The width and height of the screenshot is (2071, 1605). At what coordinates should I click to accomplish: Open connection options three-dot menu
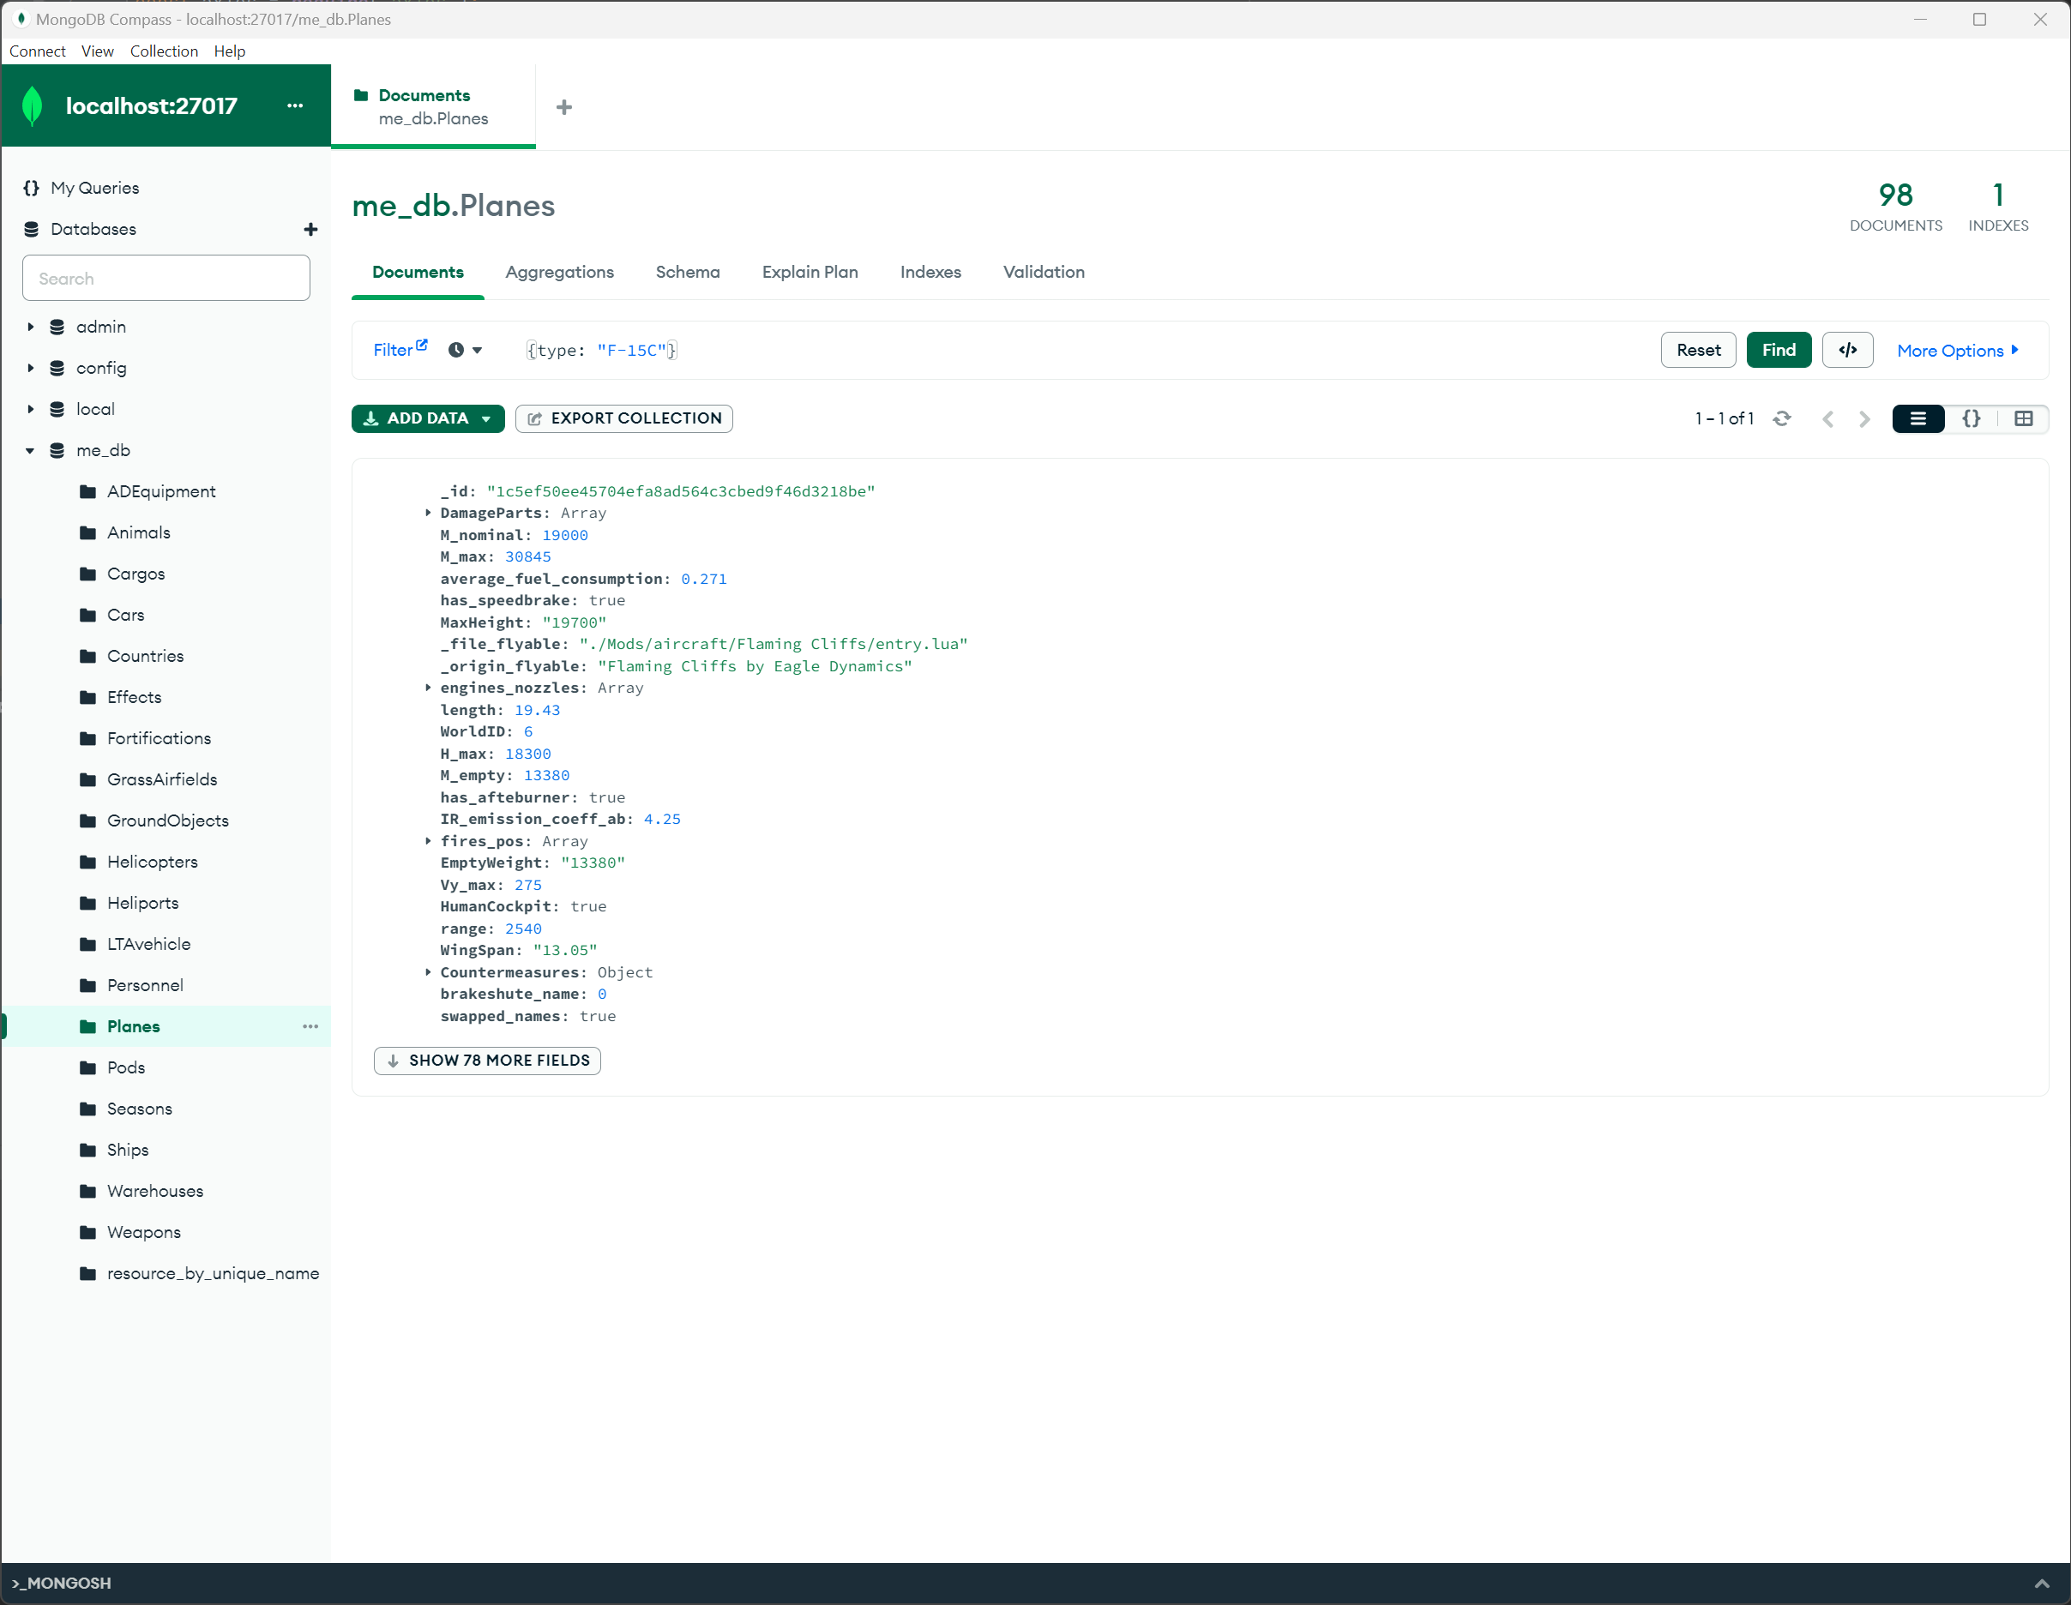pos(295,105)
